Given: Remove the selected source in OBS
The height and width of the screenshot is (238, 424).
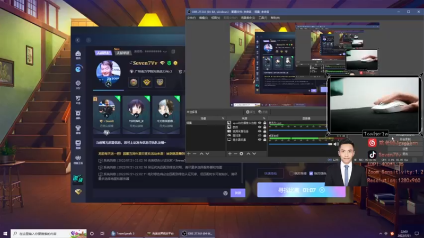Looking at the screenshot, I should [x=235, y=153].
